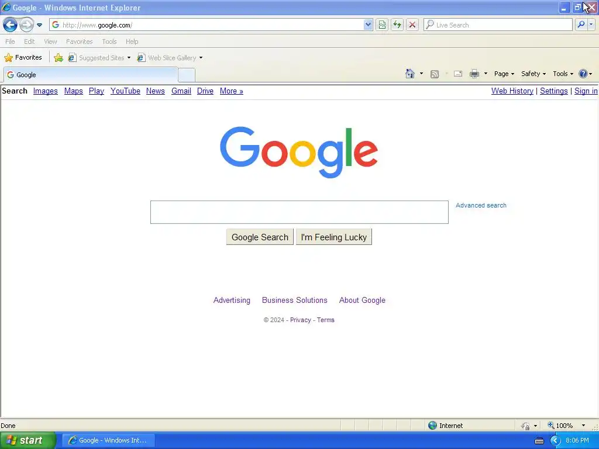
Task: Open the Safety command menu
Action: point(533,74)
